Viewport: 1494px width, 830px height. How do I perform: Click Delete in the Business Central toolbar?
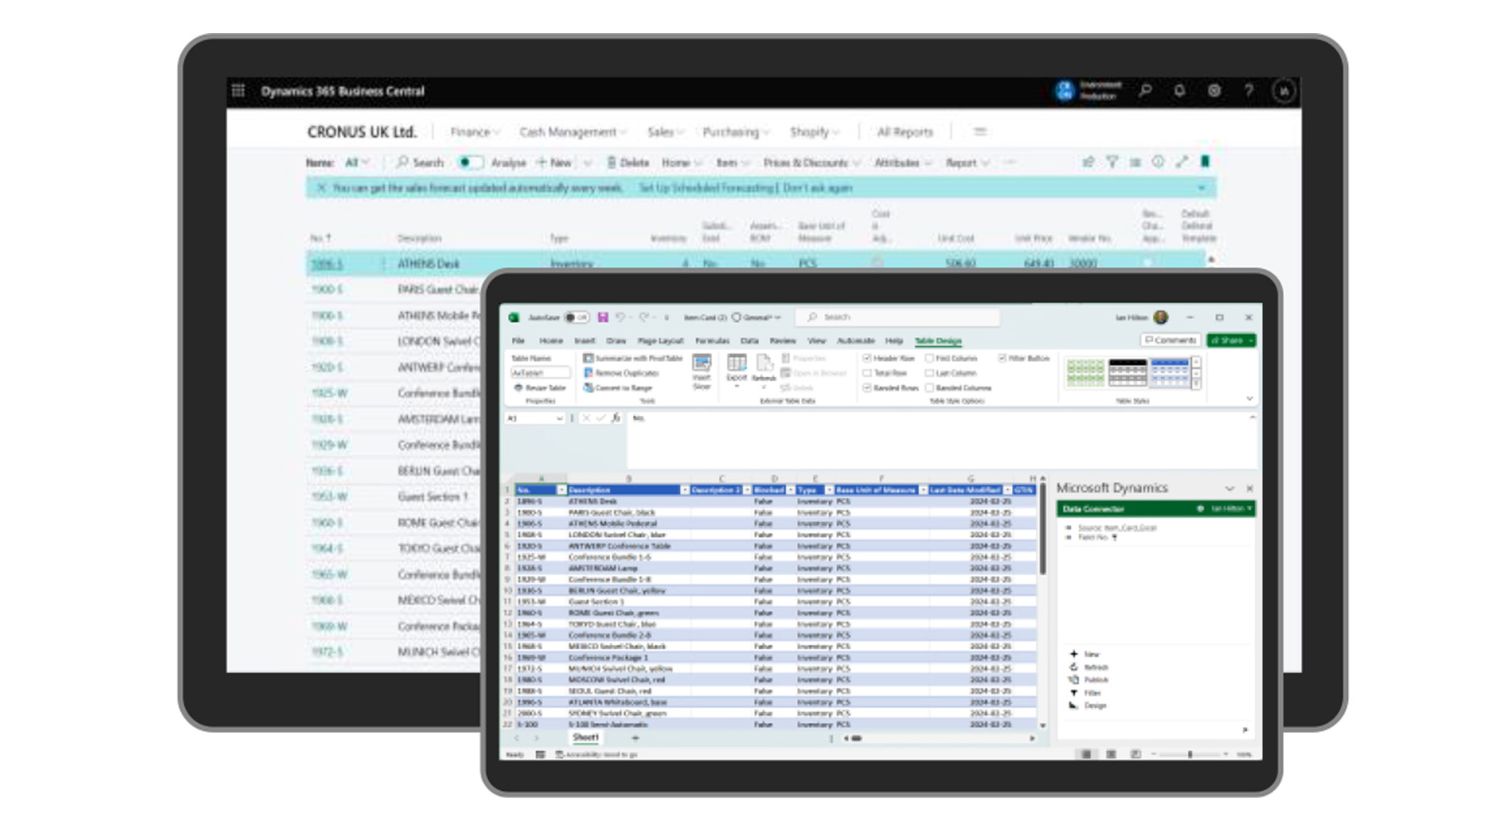click(x=628, y=163)
